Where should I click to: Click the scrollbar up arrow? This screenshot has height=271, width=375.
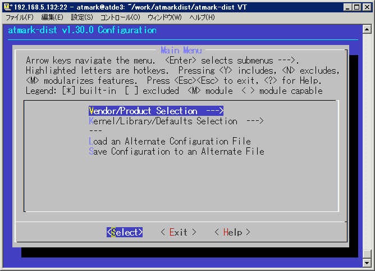[367, 29]
